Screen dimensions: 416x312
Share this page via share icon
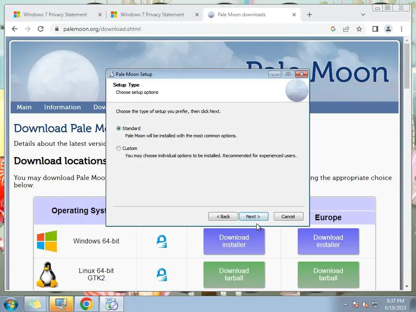346,29
